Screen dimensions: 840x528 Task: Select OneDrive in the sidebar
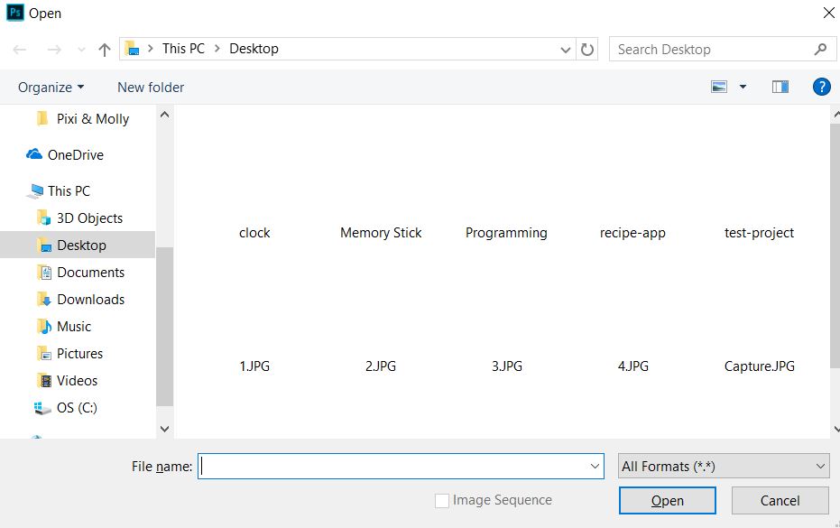pos(75,154)
